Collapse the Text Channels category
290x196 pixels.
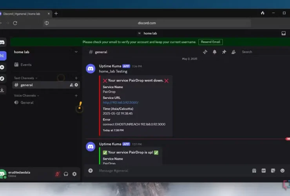pyautogui.click(x=26, y=78)
